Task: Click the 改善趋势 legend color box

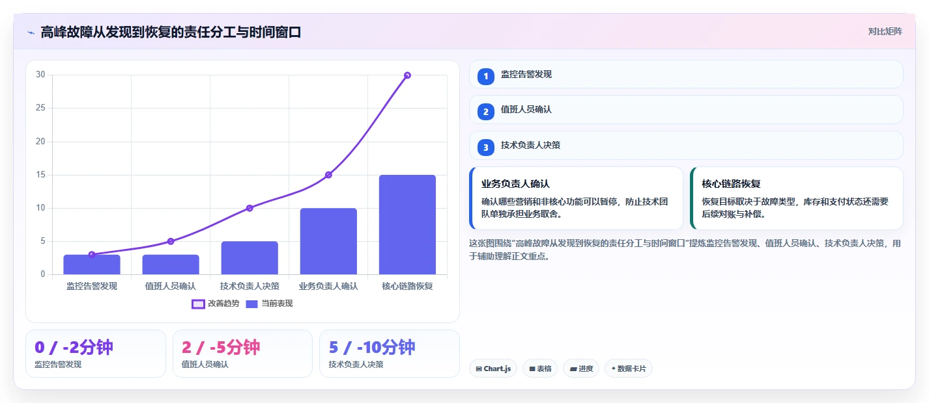Action: coord(198,304)
